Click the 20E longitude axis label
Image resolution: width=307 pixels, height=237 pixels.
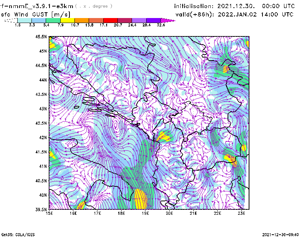169,213
